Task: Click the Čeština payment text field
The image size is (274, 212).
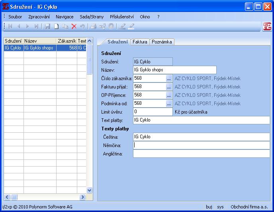Action: pyautogui.click(x=201, y=137)
